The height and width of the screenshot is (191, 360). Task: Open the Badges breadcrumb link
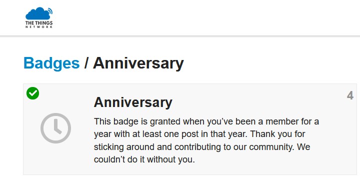pyautogui.click(x=51, y=63)
